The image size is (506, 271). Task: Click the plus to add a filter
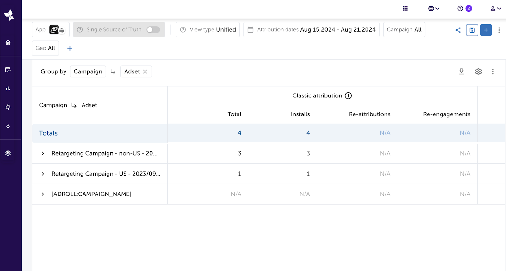tap(70, 48)
